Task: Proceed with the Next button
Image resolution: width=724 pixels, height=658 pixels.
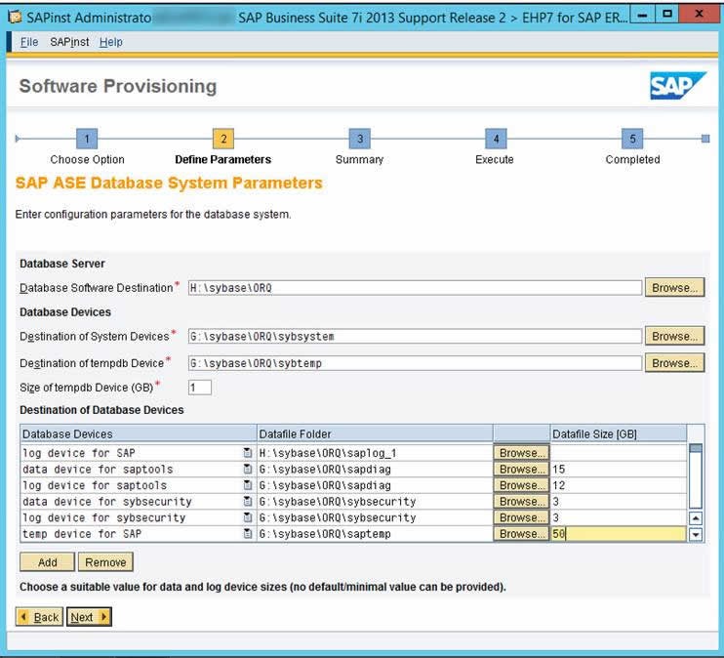Action: tap(89, 617)
